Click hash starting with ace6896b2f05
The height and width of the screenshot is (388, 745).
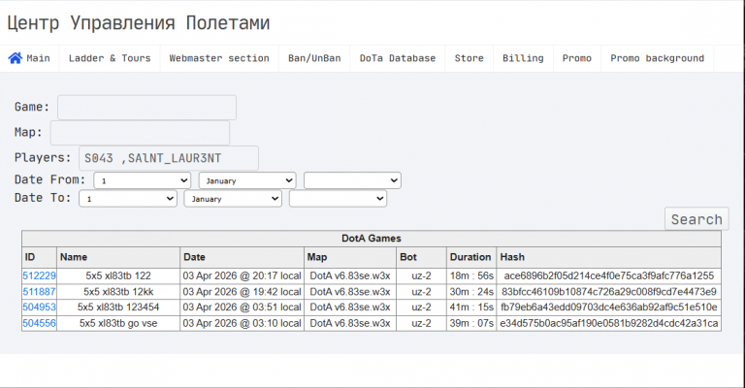(x=608, y=275)
